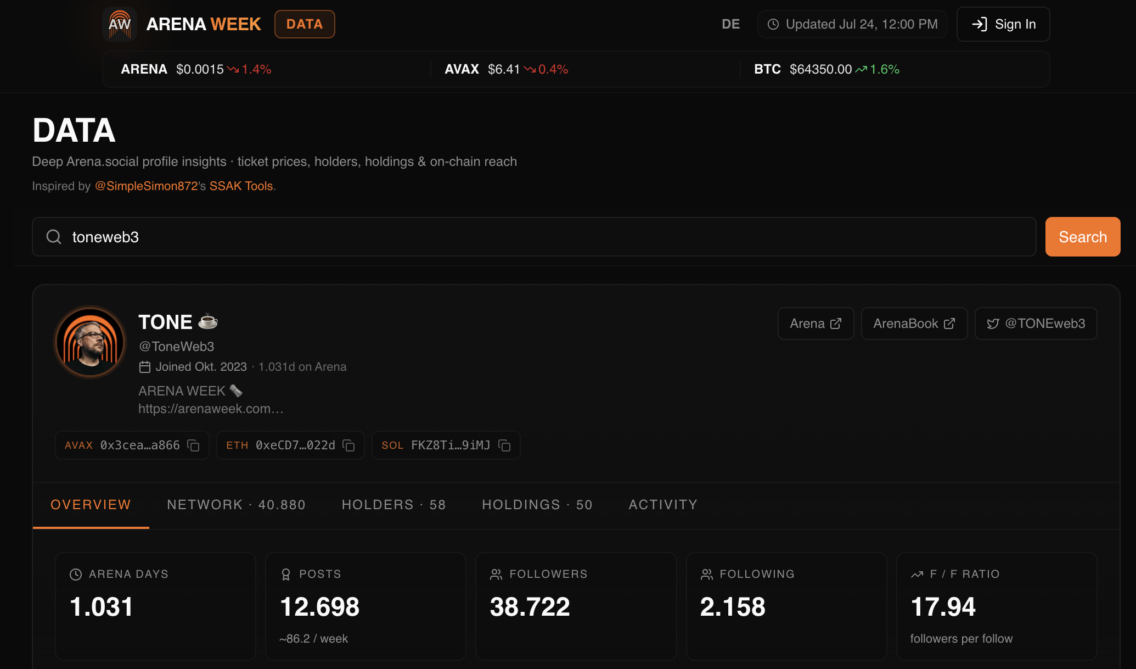1136x669 pixels.
Task: Click the @ToneWeb3 handle text
Action: [176, 347]
